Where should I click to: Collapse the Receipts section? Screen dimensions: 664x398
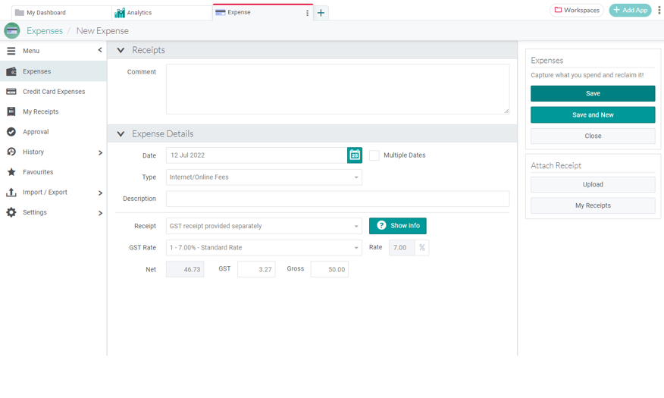121,50
